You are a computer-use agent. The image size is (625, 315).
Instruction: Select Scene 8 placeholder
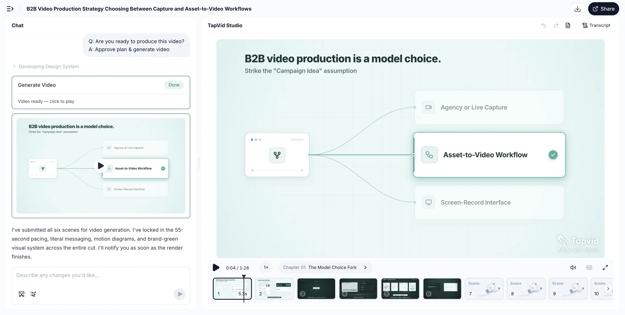(526, 289)
